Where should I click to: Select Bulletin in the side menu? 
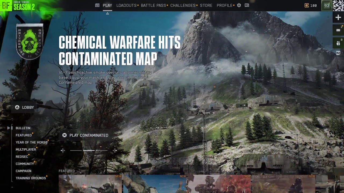point(23,128)
